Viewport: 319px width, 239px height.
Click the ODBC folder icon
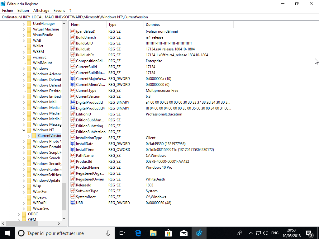click(24, 214)
